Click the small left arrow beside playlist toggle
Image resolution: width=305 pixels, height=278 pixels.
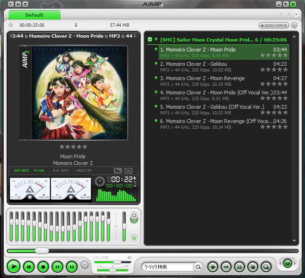(x=280, y=263)
